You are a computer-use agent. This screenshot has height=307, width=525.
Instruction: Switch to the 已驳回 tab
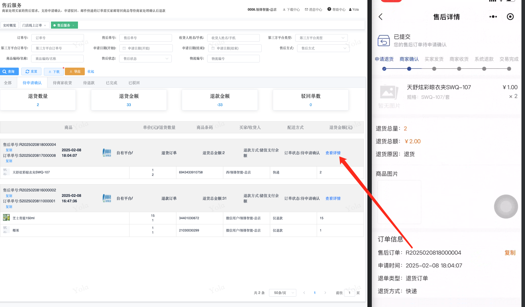click(x=134, y=83)
